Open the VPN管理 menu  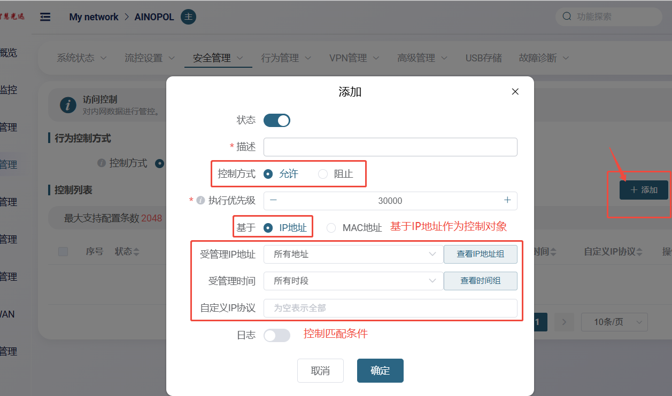(354, 58)
